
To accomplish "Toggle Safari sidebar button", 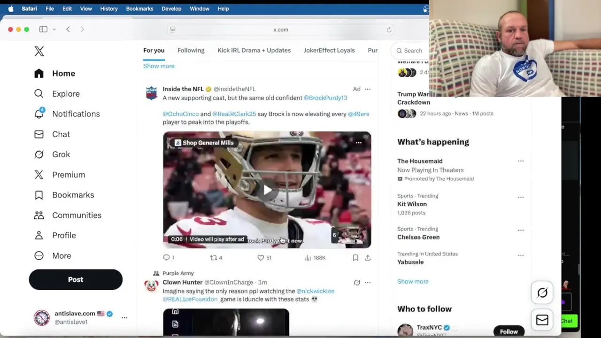I will coord(43,29).
